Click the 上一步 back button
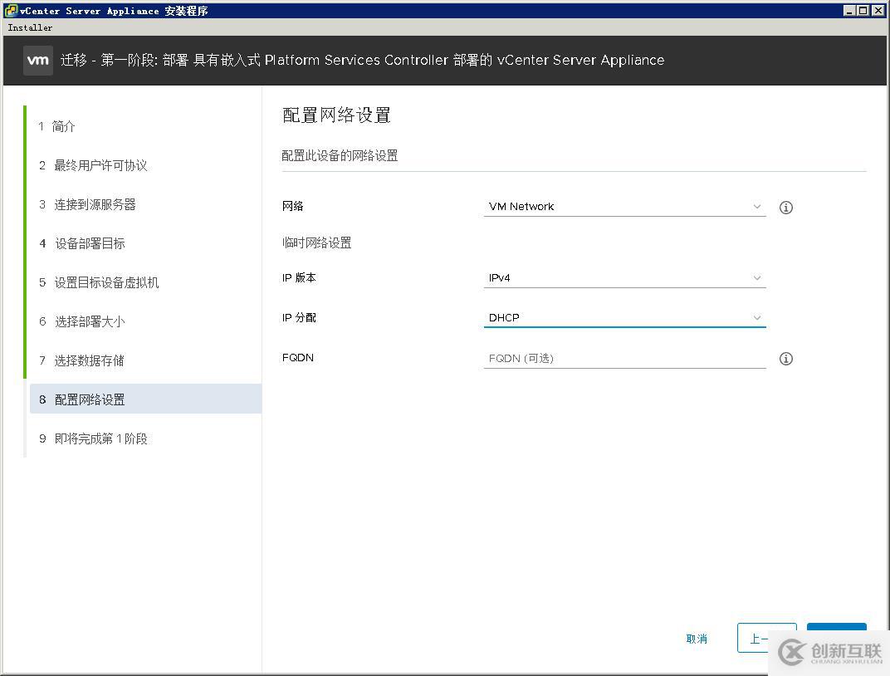 (x=766, y=638)
